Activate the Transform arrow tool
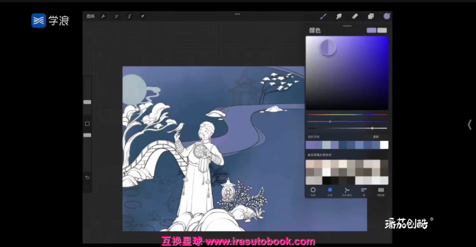The height and width of the screenshot is (247, 476). point(142,16)
